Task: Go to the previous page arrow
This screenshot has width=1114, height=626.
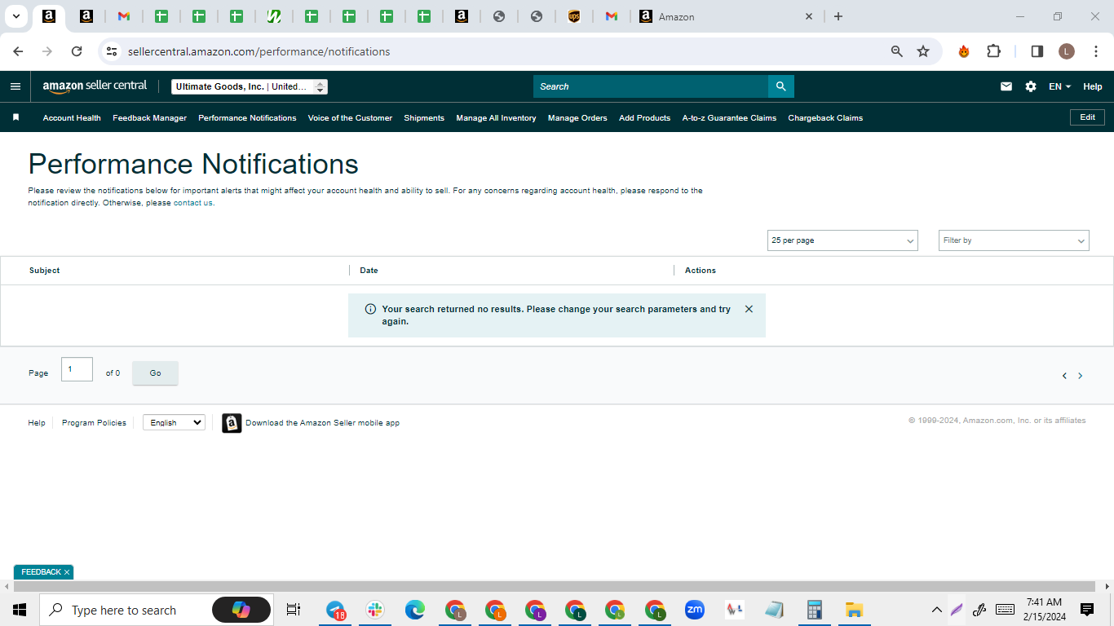Action: pyautogui.click(x=1064, y=376)
